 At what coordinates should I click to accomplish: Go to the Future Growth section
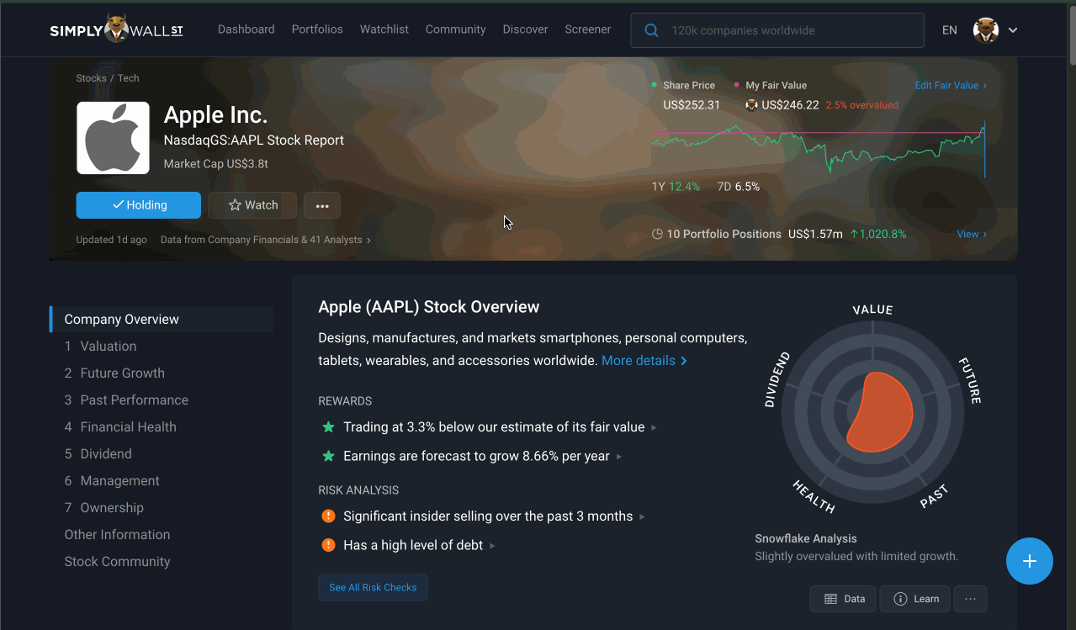(x=114, y=373)
